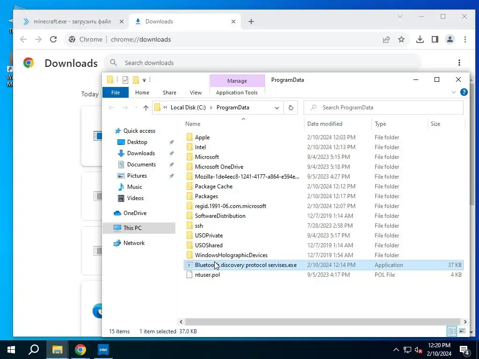Select This PC in navigation pane
The width and height of the screenshot is (479, 359).
tap(139, 228)
